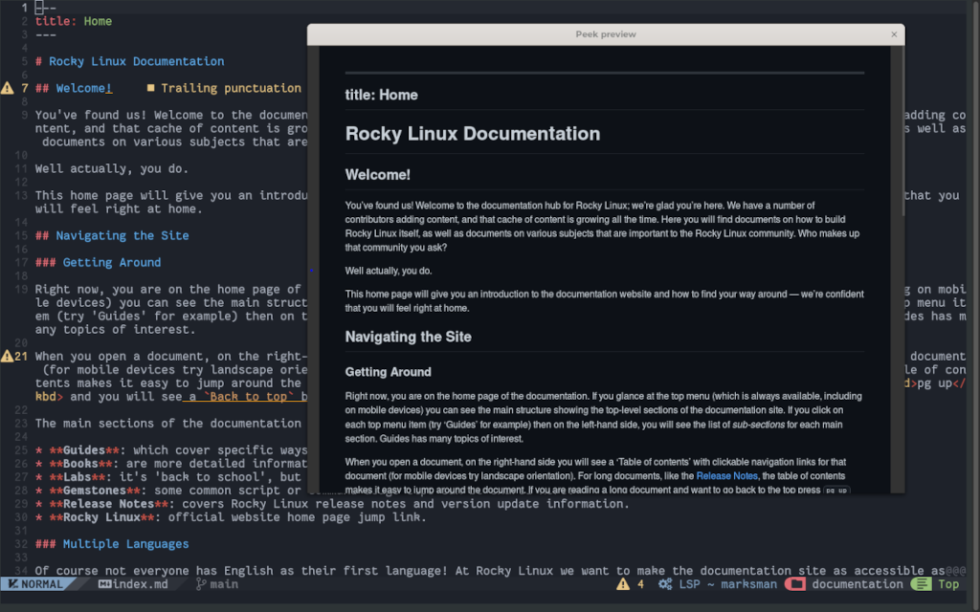
Task: Click the warning gutter icon on line 21
Action: pos(6,356)
